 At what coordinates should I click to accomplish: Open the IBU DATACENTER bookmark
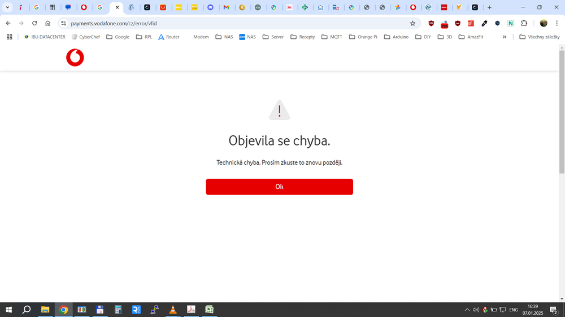tap(44, 37)
